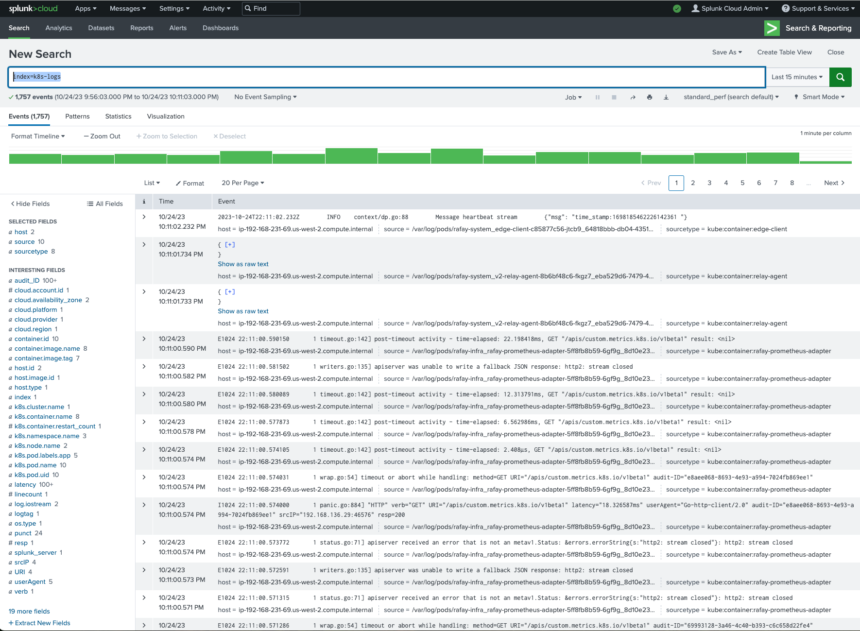
Task: Go to the Analytics tab
Action: [x=59, y=28]
